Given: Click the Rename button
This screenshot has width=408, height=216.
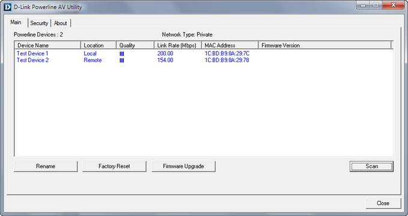Looking at the screenshot, I should pos(46,166).
